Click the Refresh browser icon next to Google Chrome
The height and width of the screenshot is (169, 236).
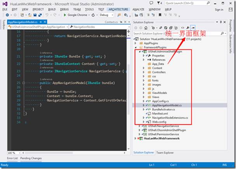point(93,15)
